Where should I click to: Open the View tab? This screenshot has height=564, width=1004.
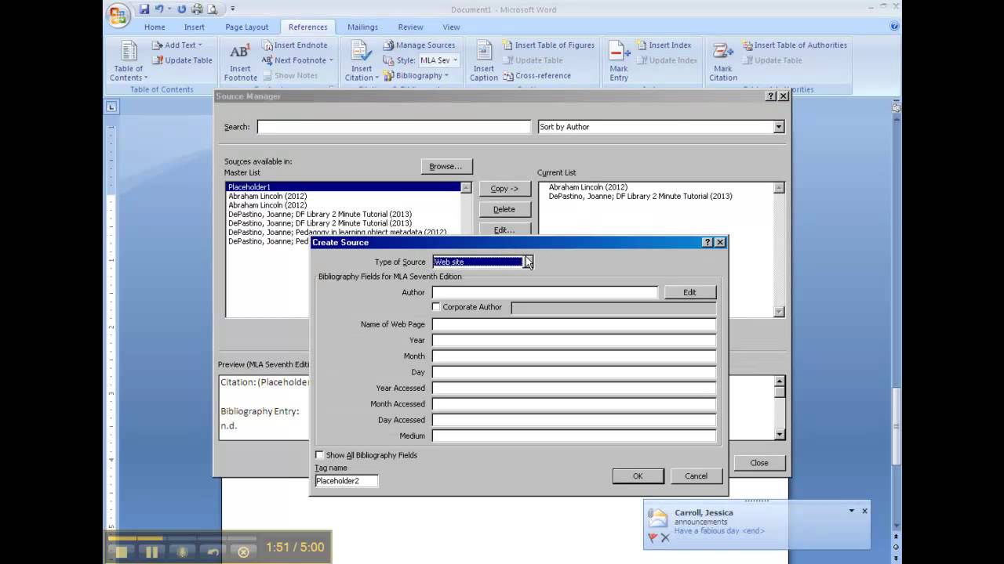(x=451, y=27)
